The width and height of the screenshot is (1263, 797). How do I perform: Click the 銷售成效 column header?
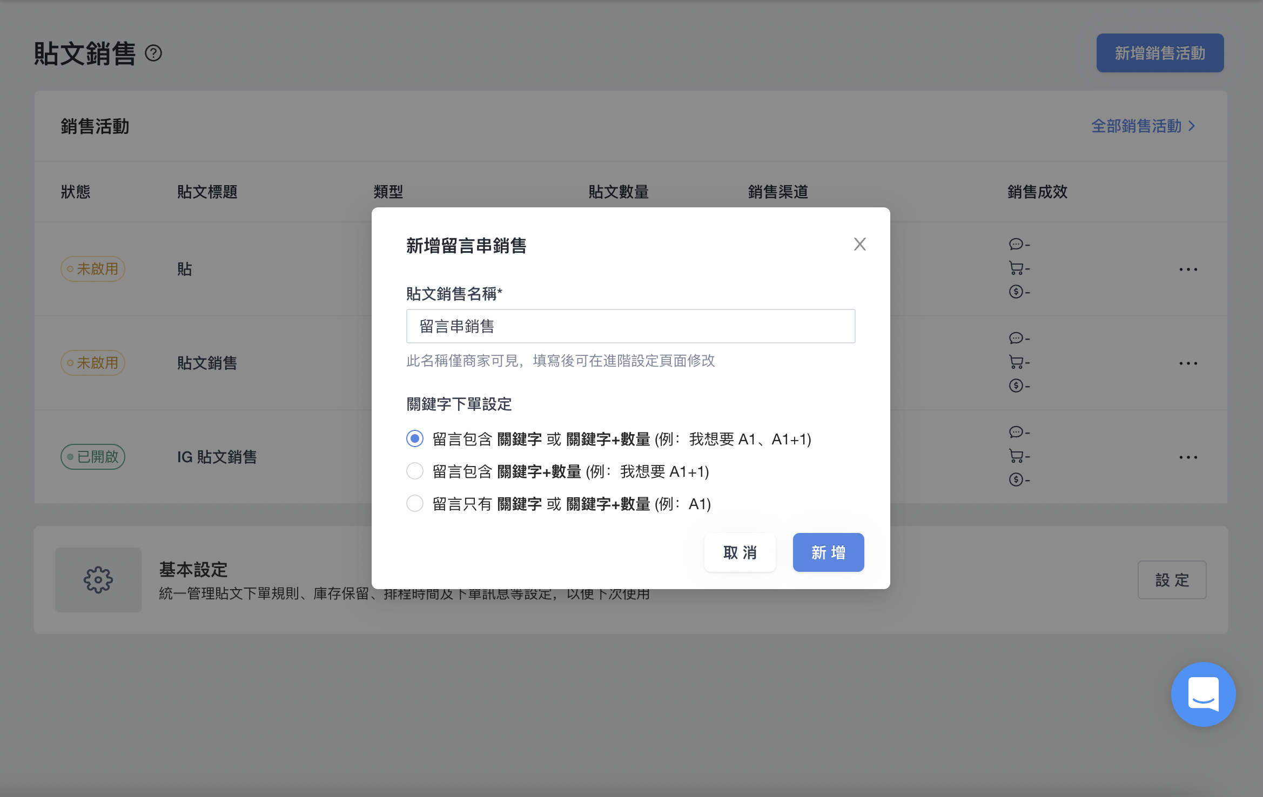pos(1037,192)
